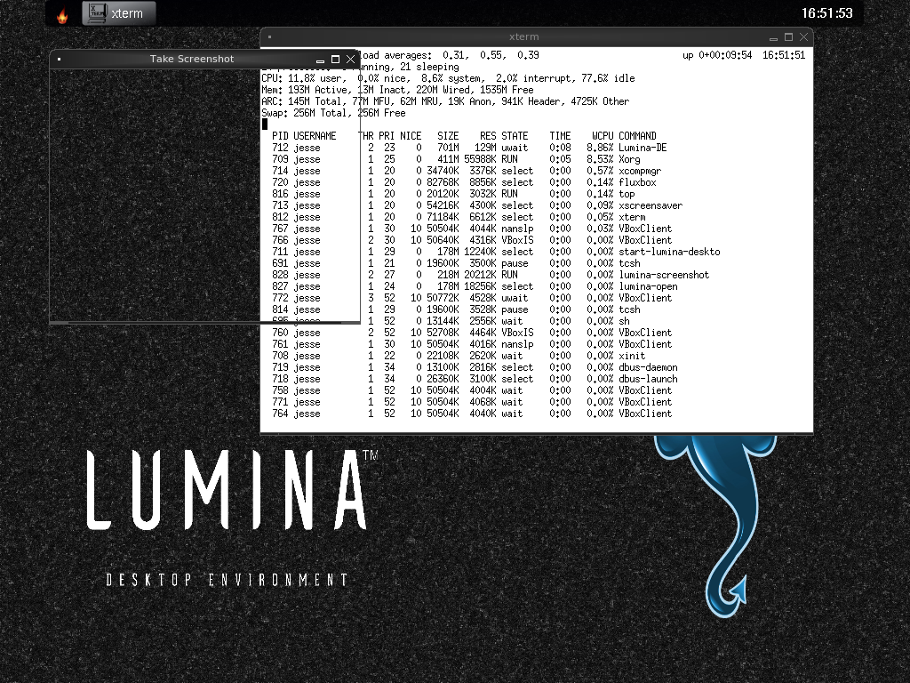Select the xterm taskbar button
Viewport: 910px width, 683px height.
click(x=119, y=13)
